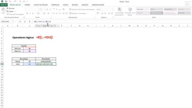Screen dimensions: 192x108
Task: Save the workbook from the quick access toolbar
Action: (x=6, y=1)
